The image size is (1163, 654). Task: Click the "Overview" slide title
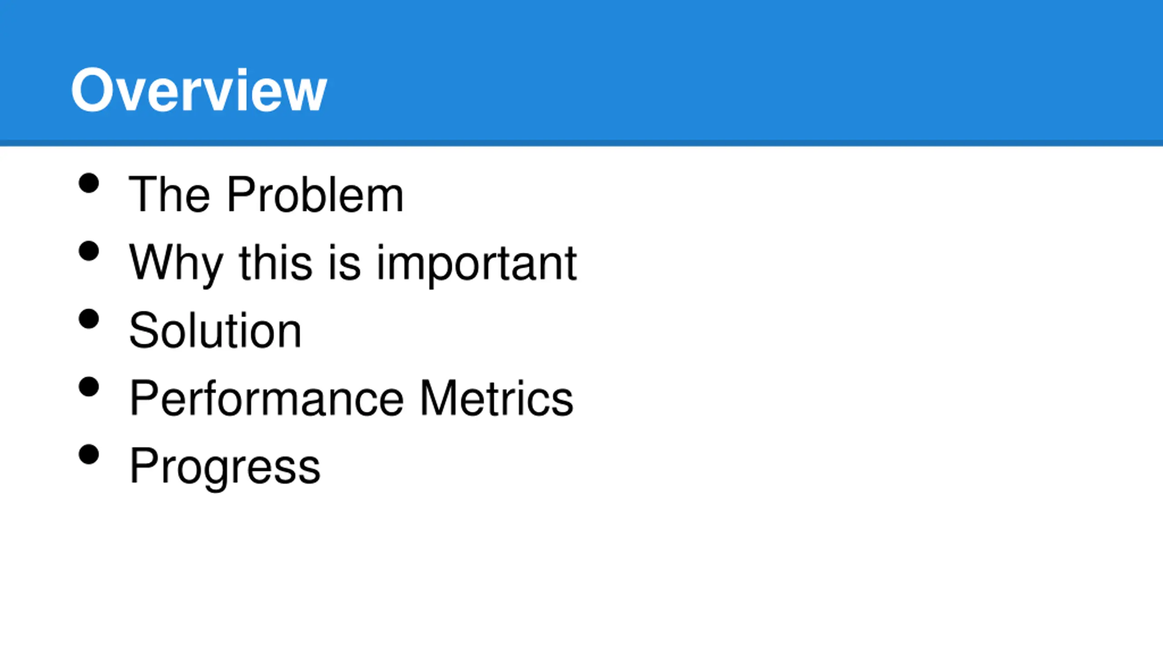[x=199, y=89]
